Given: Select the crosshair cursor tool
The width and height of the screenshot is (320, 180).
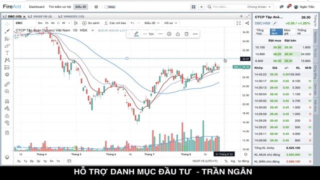Looking at the screenshot, I should 7,24.
